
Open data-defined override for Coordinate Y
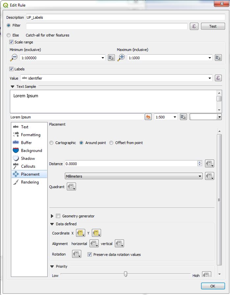pyautogui.click(x=96, y=233)
